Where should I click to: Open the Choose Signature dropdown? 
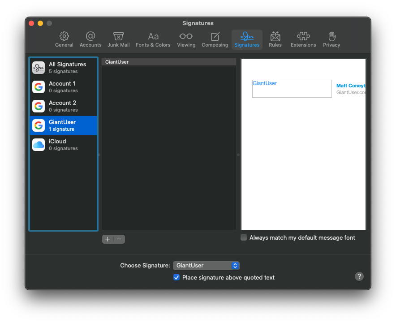click(x=206, y=266)
